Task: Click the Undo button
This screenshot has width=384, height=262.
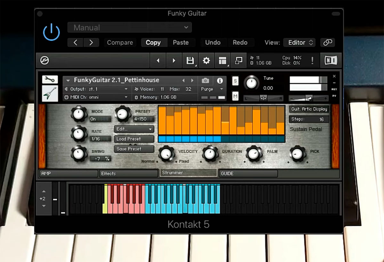Action: click(213, 42)
